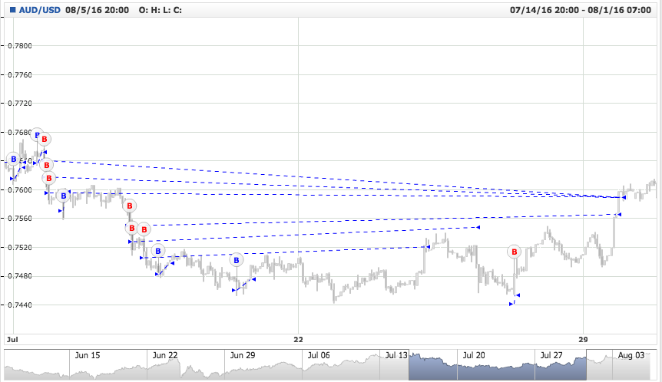Select left red B marker of pair at 0.7545
The image size is (662, 382).
(x=132, y=228)
